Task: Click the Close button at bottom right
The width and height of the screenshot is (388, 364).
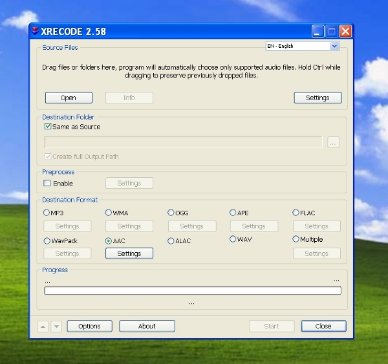Action: [323, 327]
